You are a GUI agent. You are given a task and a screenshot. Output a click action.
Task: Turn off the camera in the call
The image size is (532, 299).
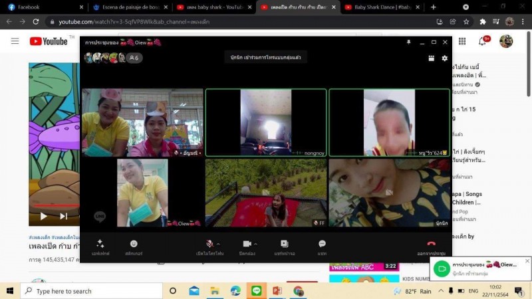click(247, 245)
